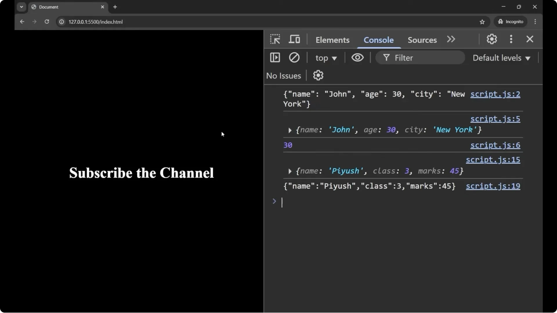Open the top frame context dropdown
557x313 pixels.
(x=326, y=58)
